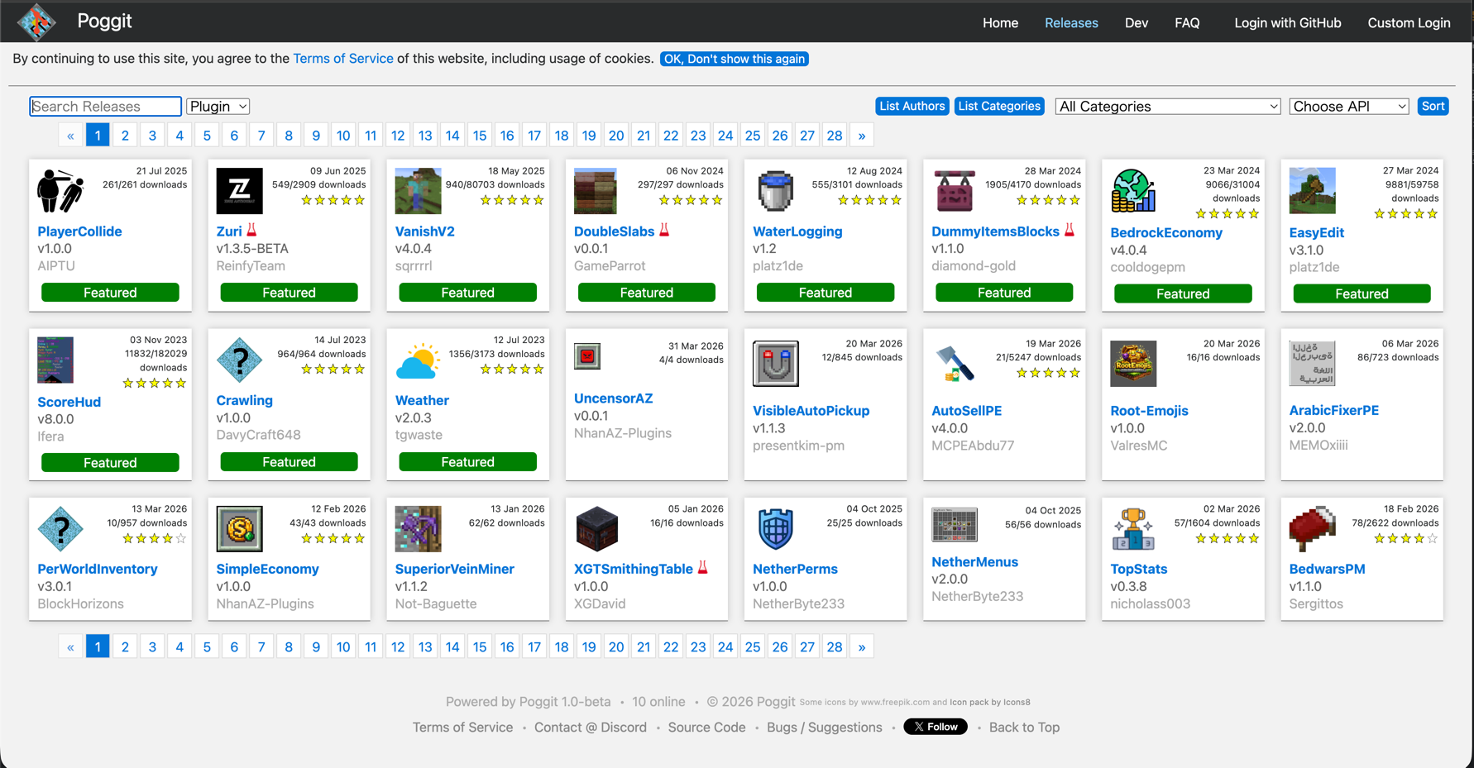Select the WaterLogging bucket icon
Viewport: 1474px width, 768px height.
(x=775, y=191)
